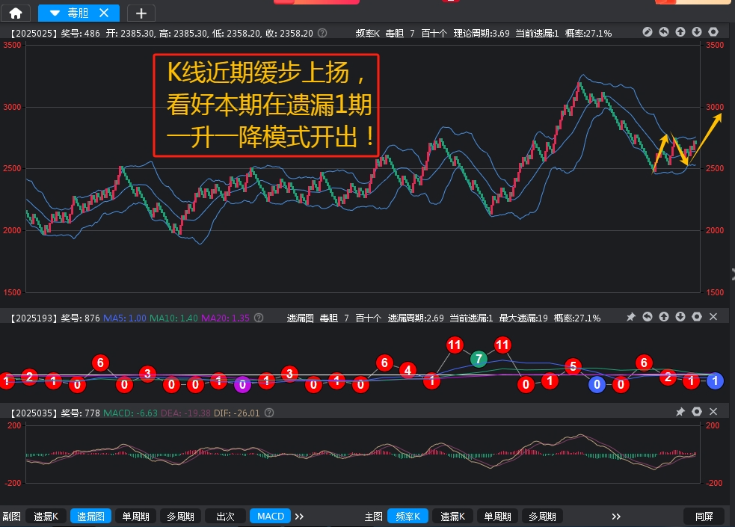Toggle the MACD sub-chart button
735x527 pixels.
pos(270,517)
